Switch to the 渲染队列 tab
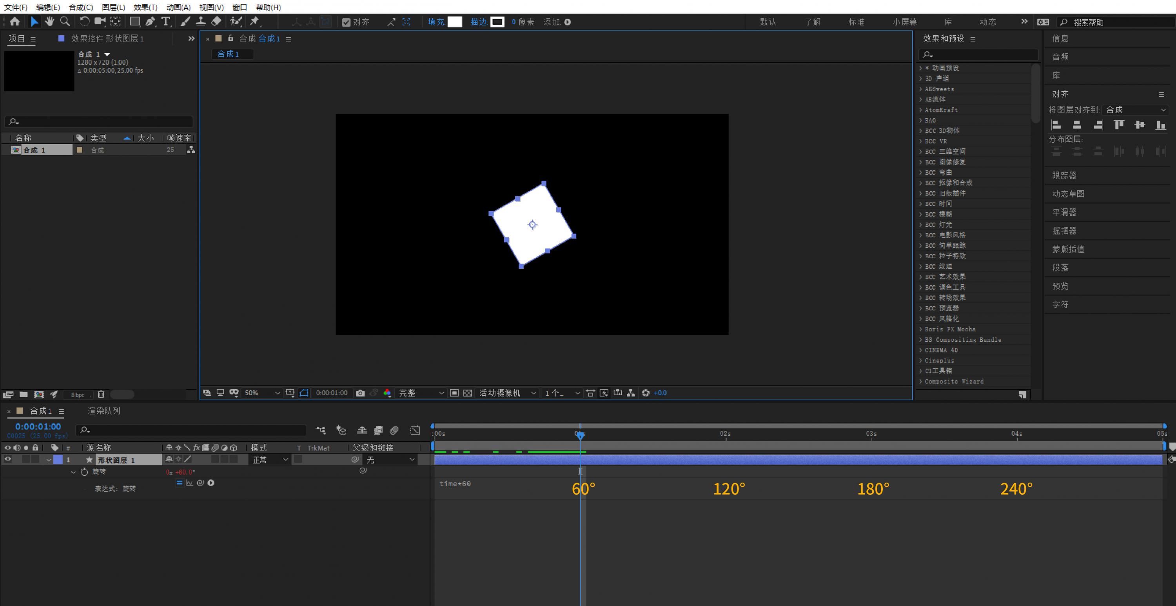1176x606 pixels. click(103, 411)
